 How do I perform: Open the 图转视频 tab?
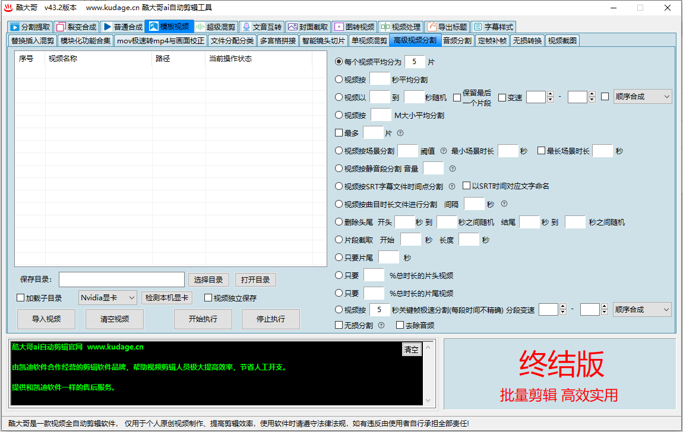point(354,27)
